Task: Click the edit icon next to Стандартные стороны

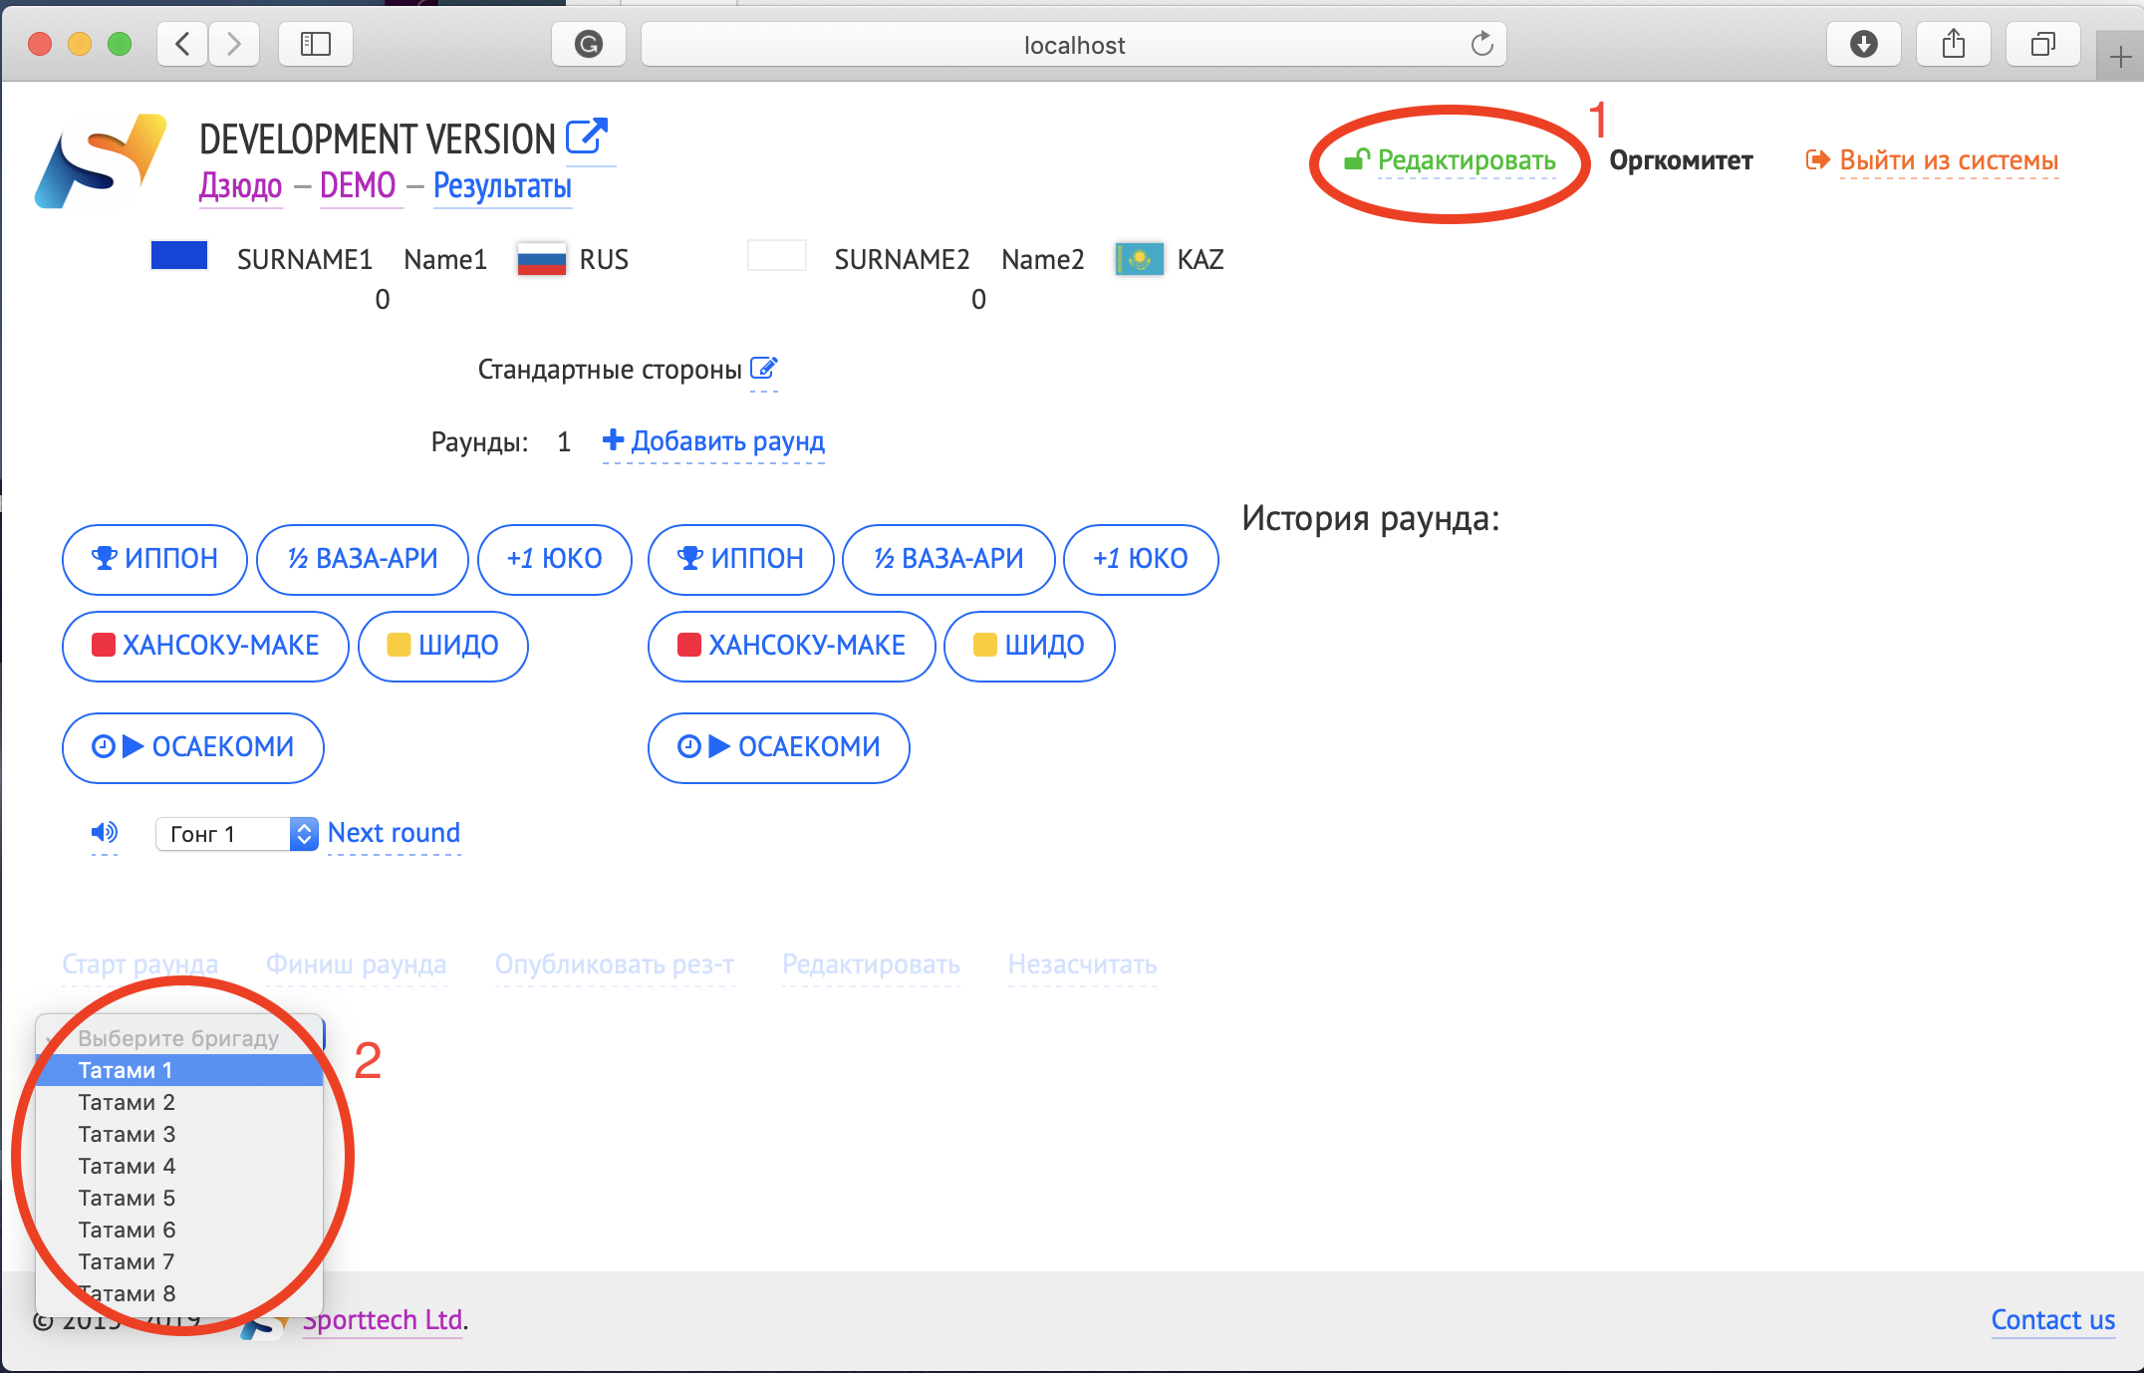Action: [x=763, y=369]
